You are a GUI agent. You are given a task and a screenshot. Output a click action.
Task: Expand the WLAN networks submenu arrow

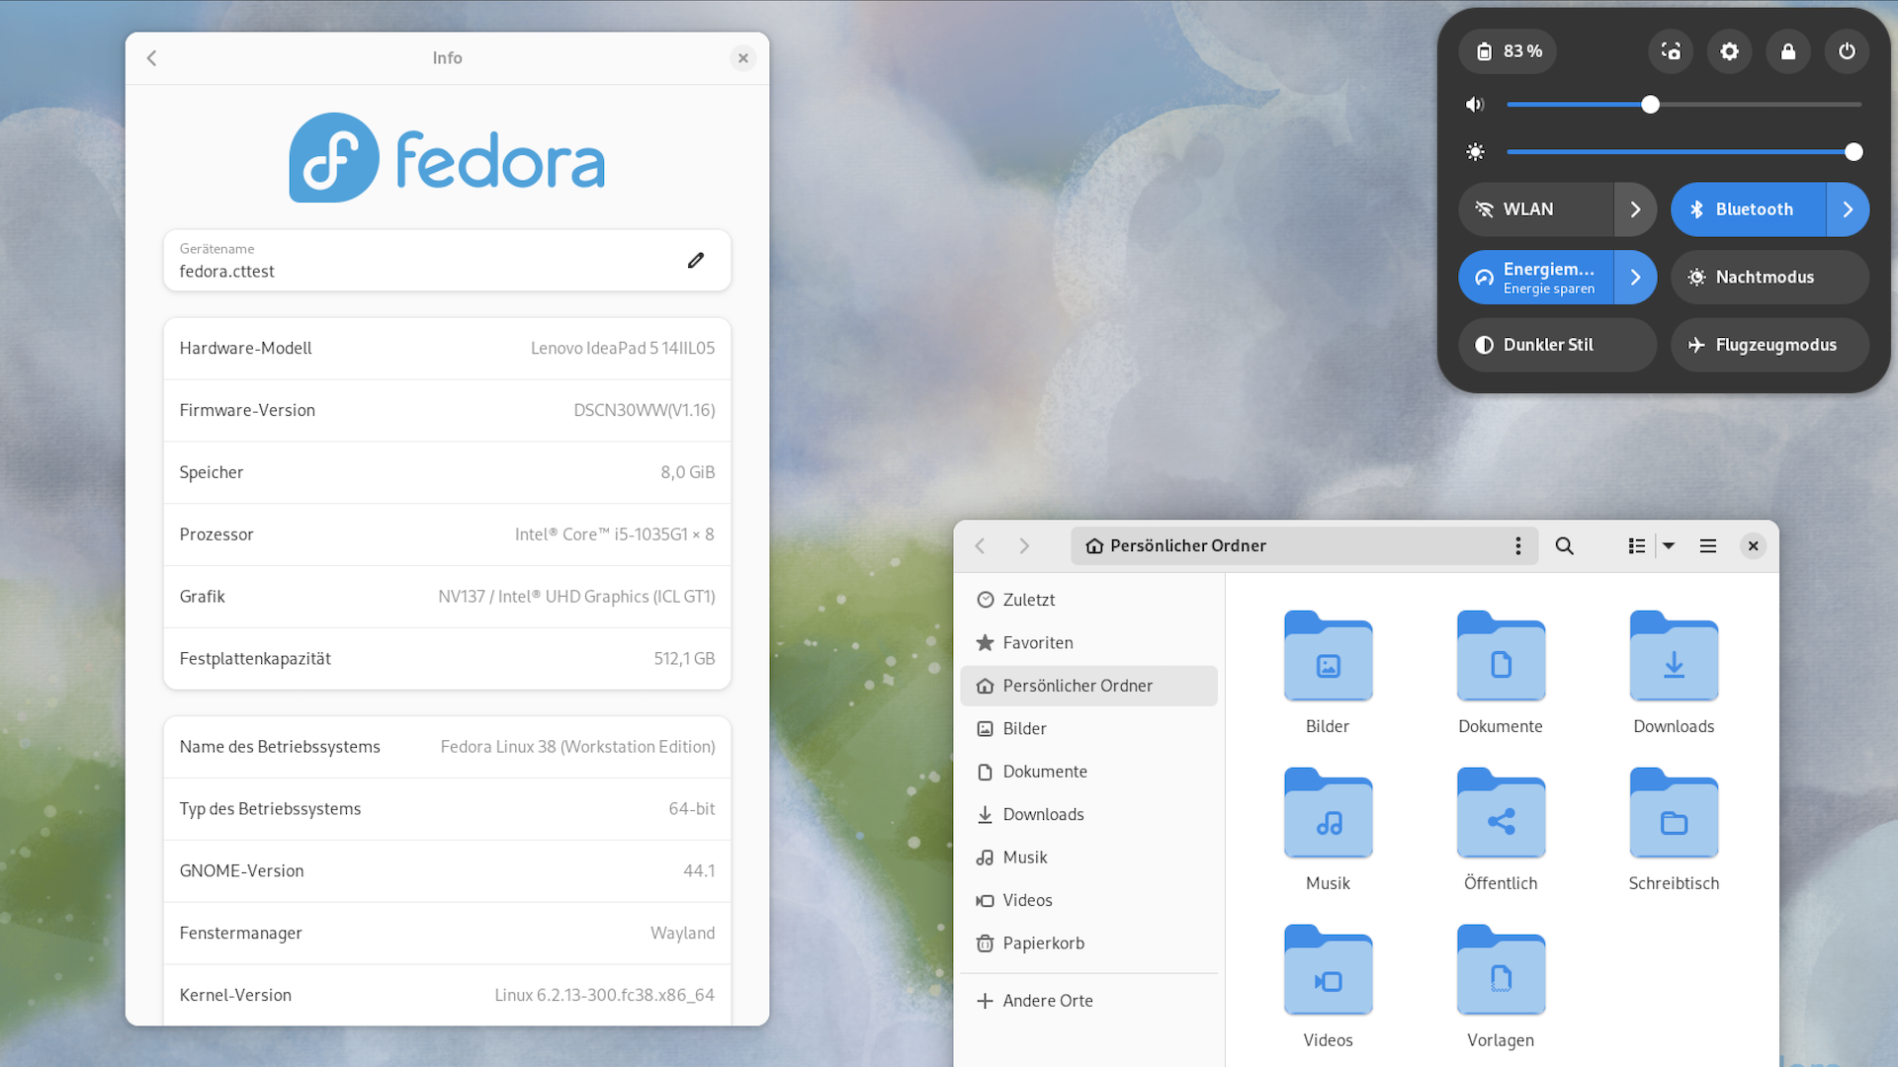point(1635,209)
